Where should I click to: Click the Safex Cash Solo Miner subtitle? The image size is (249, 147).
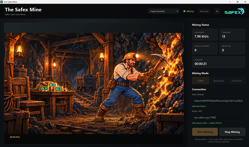15,14
